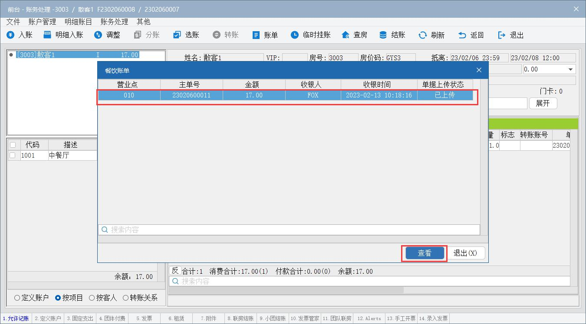The width and height of the screenshot is (586, 324).
Task: Switch to the 9.小团结账 tab
Action: (273, 318)
